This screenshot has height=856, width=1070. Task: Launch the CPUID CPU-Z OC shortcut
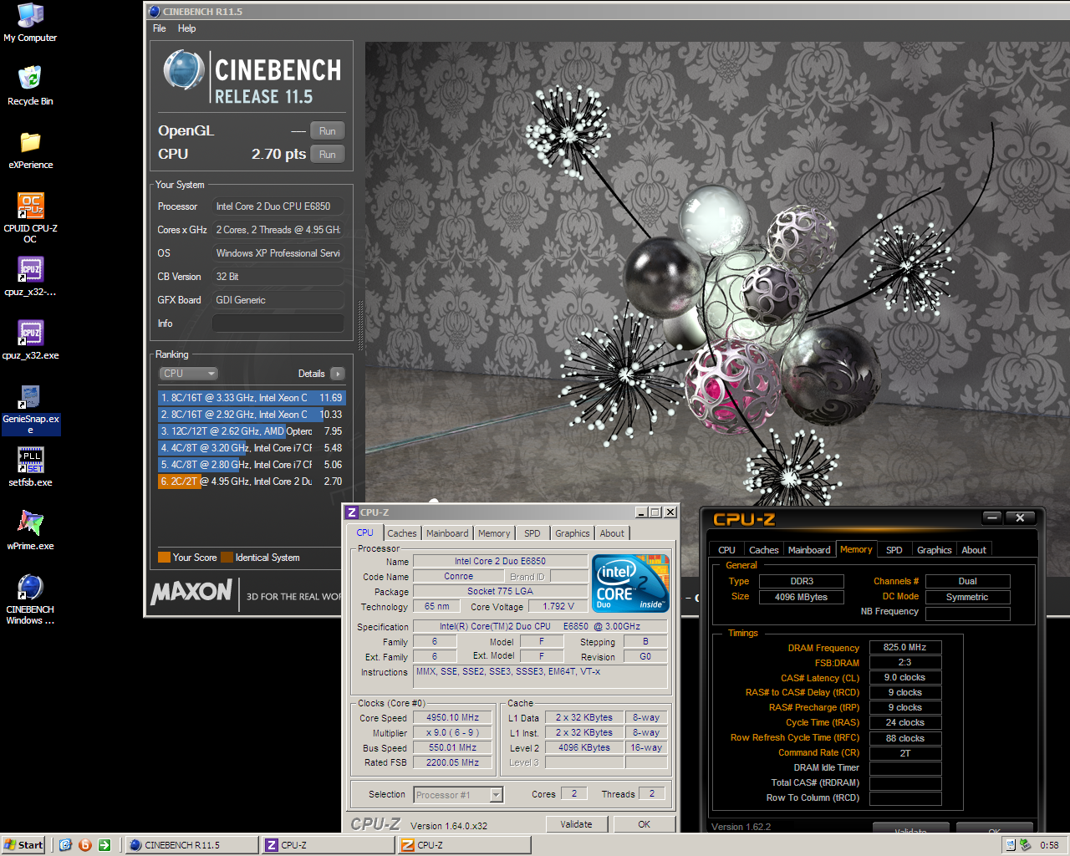[x=30, y=217]
